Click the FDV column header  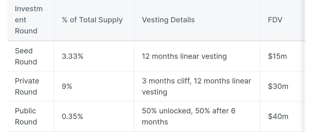(x=275, y=20)
